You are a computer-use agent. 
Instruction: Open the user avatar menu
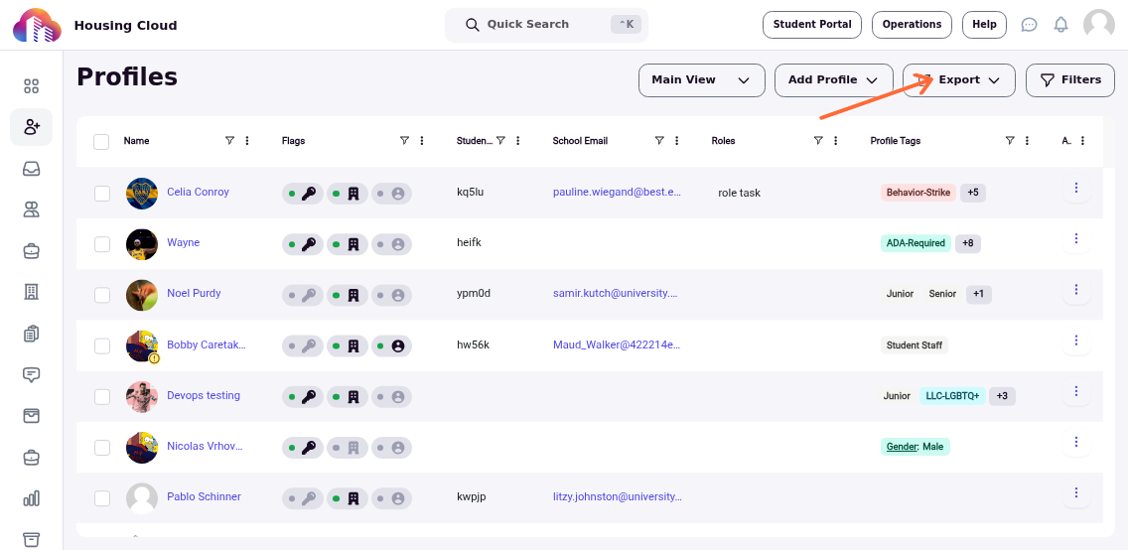click(x=1099, y=25)
